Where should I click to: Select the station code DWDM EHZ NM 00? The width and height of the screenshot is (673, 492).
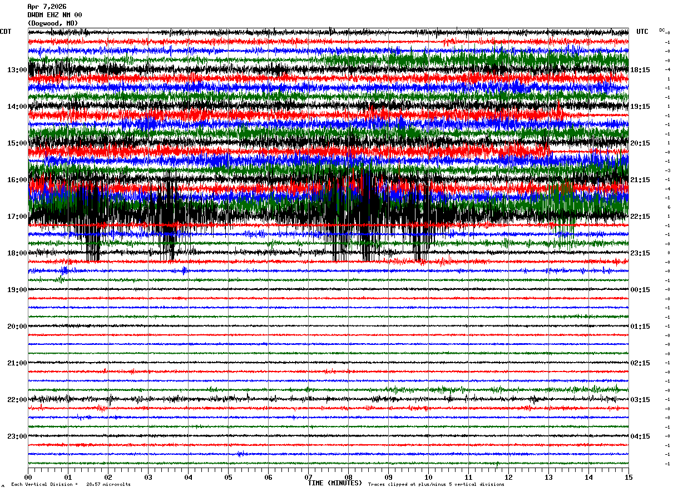55,15
